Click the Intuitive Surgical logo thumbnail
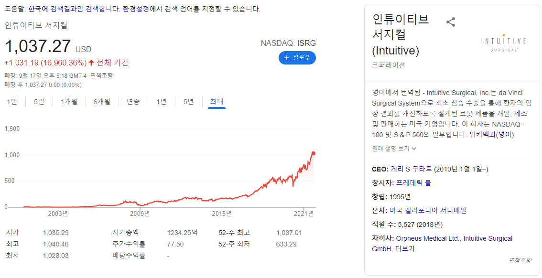This screenshot has height=278, width=542. pos(503,43)
